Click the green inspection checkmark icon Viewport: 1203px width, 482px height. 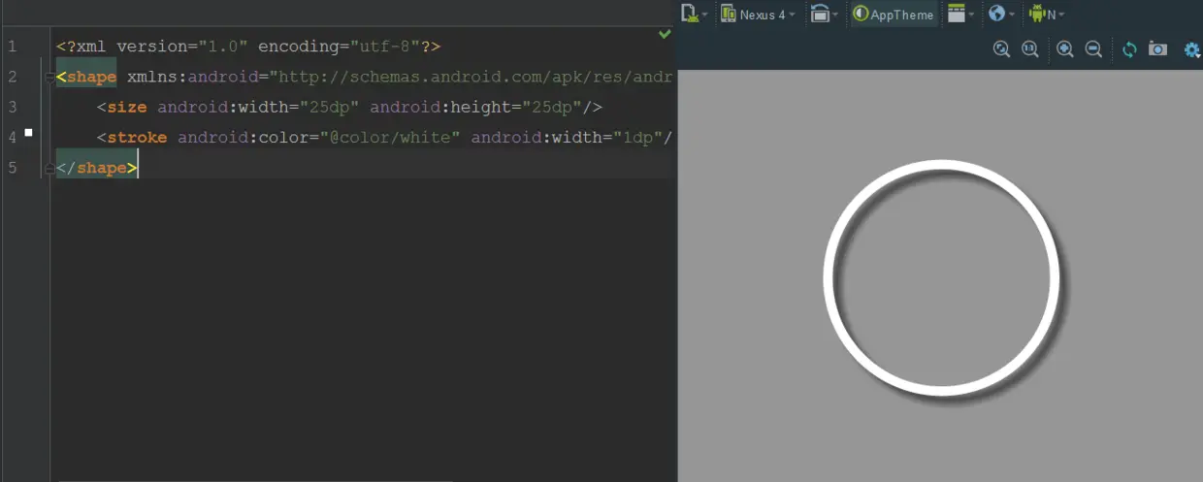pyautogui.click(x=665, y=34)
